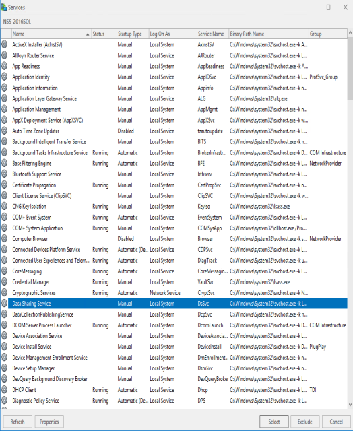Click the scrollbar up arrow
This screenshot has height=431, width=353.
pos(350,32)
